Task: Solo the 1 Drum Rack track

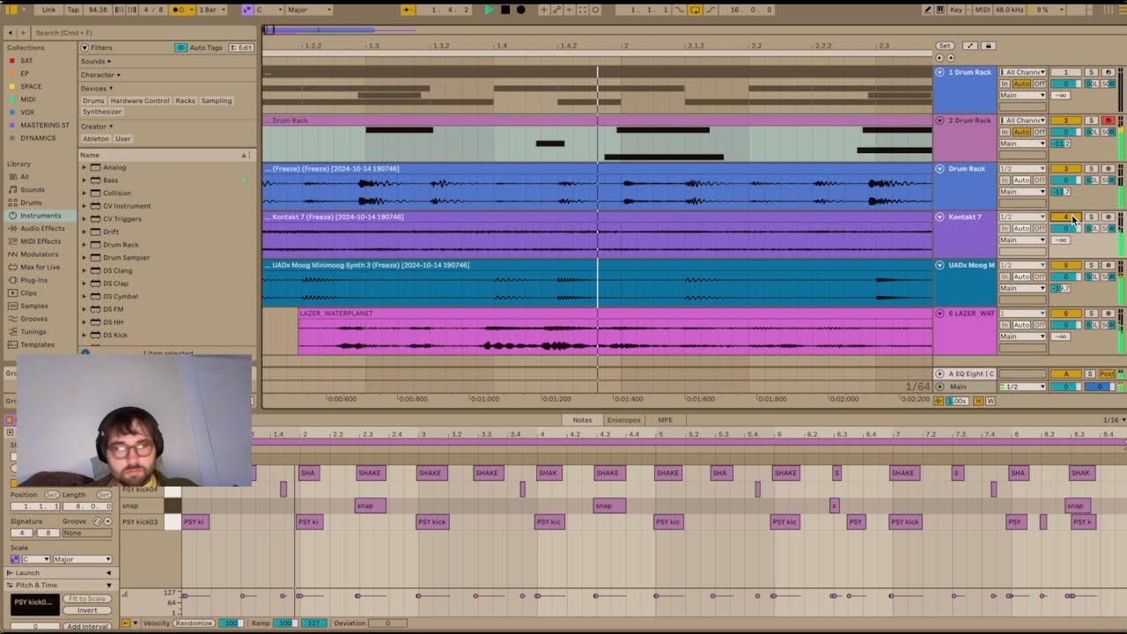Action: tap(1091, 72)
